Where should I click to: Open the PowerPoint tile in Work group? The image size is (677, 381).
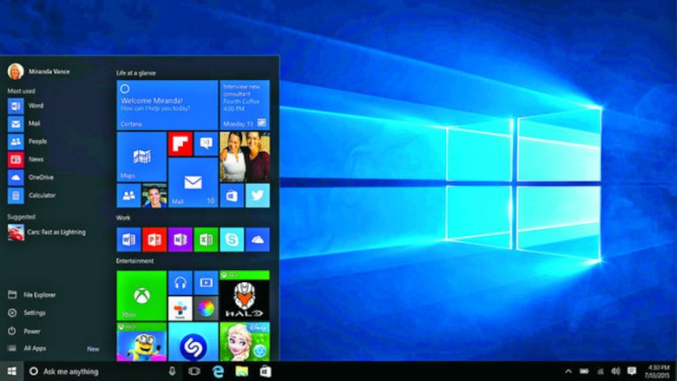point(154,240)
